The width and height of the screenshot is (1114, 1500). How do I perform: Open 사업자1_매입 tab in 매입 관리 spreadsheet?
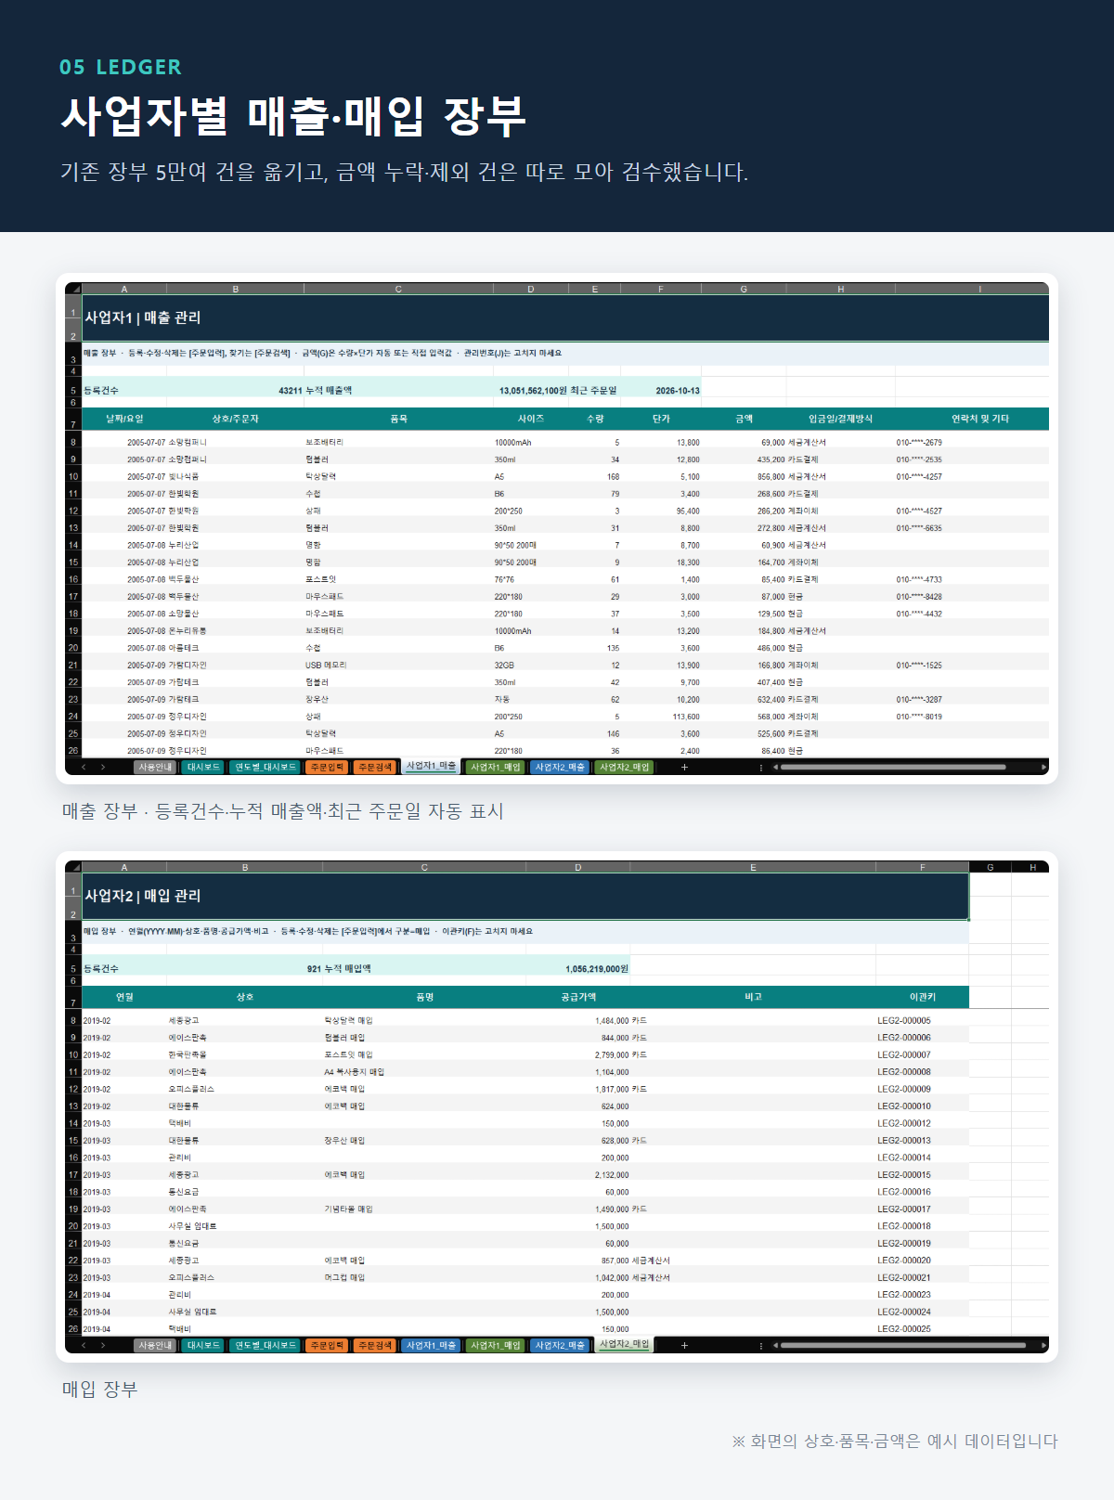point(496,1345)
